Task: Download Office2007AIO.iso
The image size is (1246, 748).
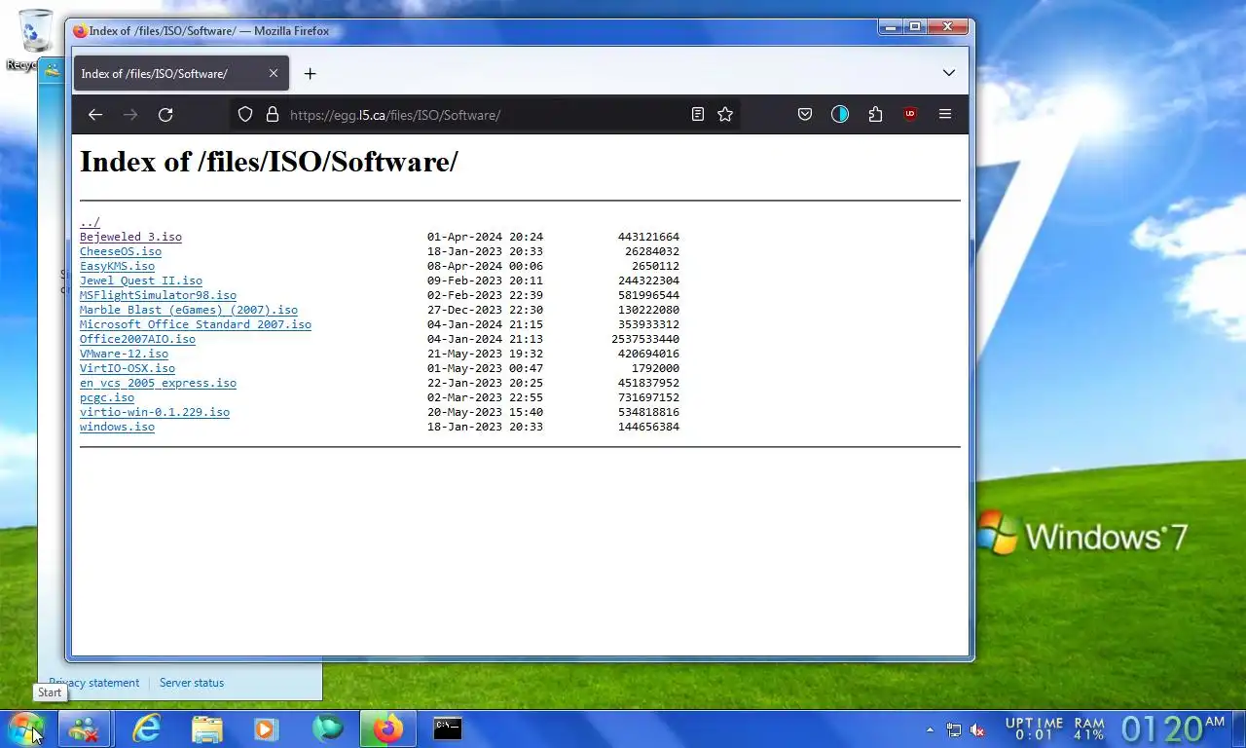Action: click(137, 339)
